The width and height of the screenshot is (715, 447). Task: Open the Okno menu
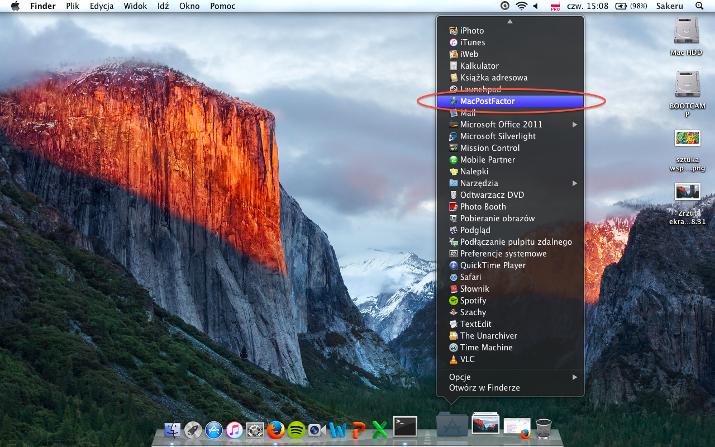point(190,6)
